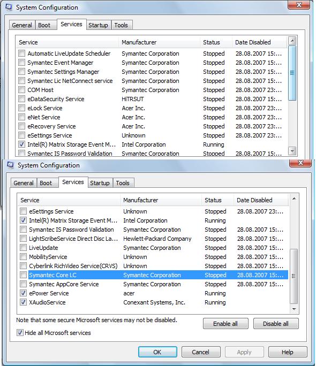Click scroll down arrow in lower services list
This screenshot has width=316, height=366.
tap(294, 309)
